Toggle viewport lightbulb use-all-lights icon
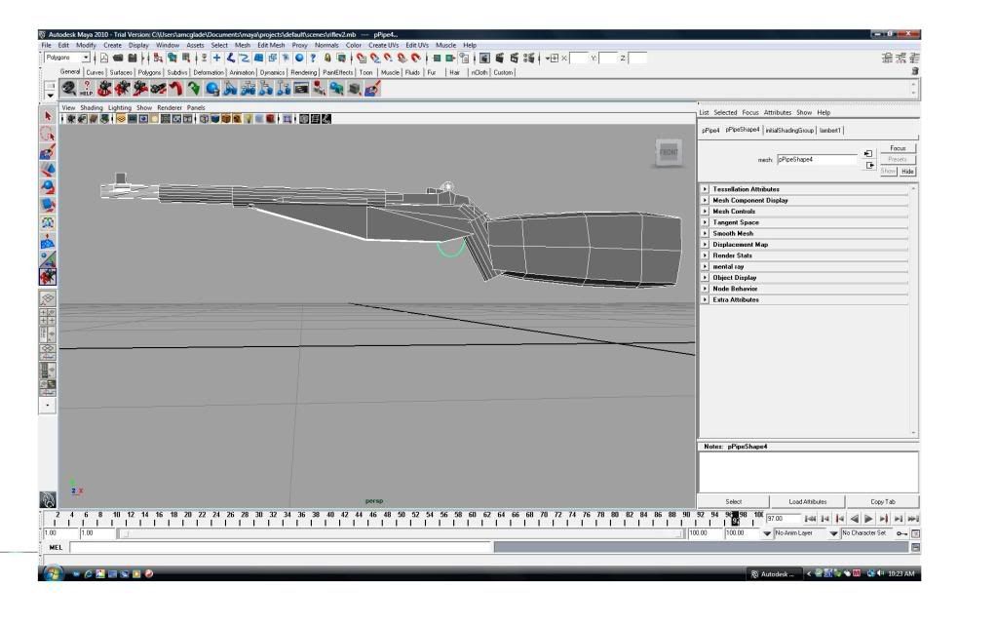The image size is (997, 627). (248, 119)
